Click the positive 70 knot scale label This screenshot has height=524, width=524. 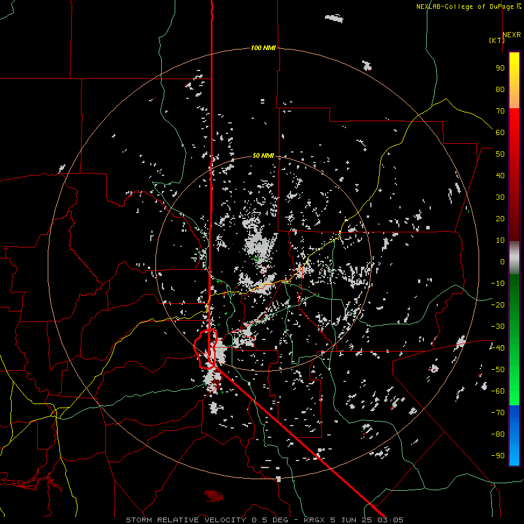[x=500, y=111]
